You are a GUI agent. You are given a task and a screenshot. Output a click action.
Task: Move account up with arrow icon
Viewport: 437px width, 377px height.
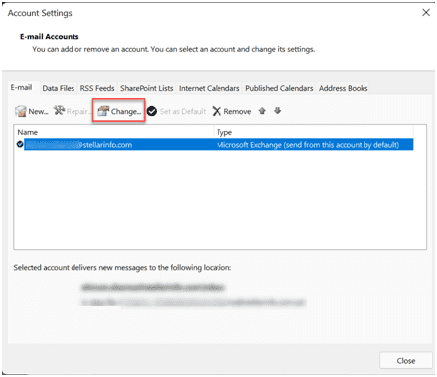262,111
